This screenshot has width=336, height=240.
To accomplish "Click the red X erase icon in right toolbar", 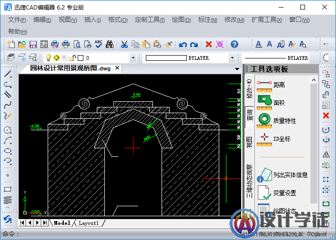I will click(326, 115).
